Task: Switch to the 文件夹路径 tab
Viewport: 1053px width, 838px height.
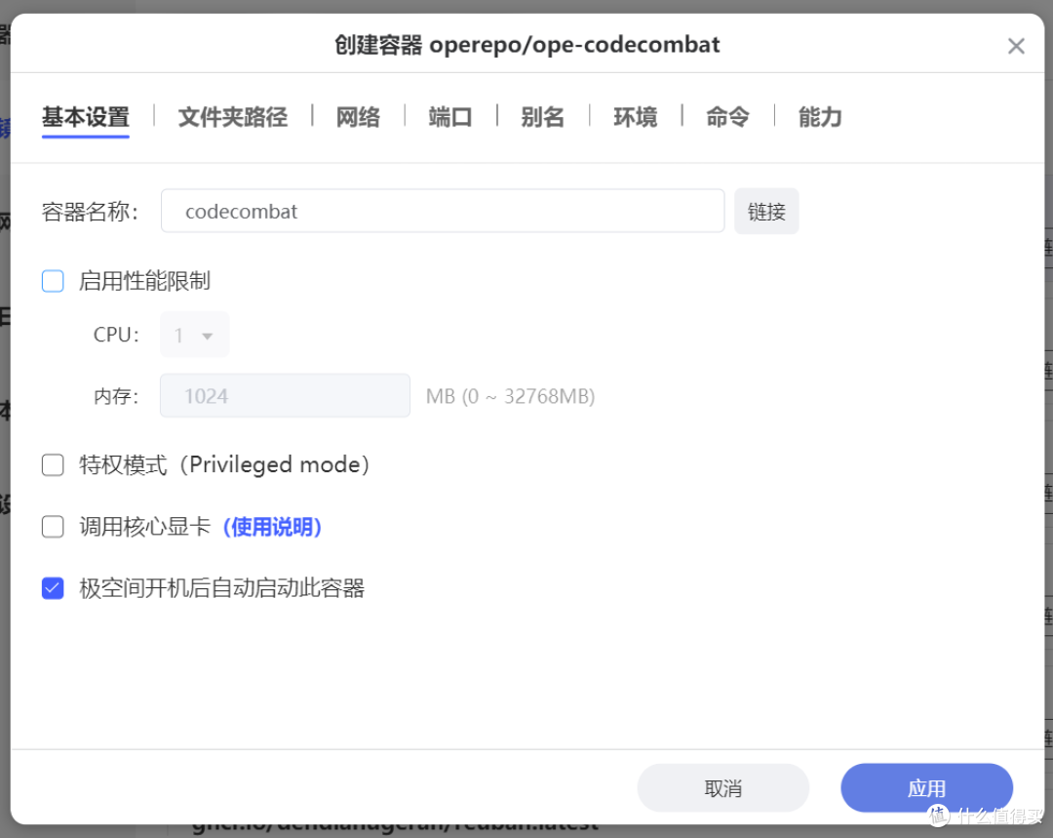Action: coord(232,117)
